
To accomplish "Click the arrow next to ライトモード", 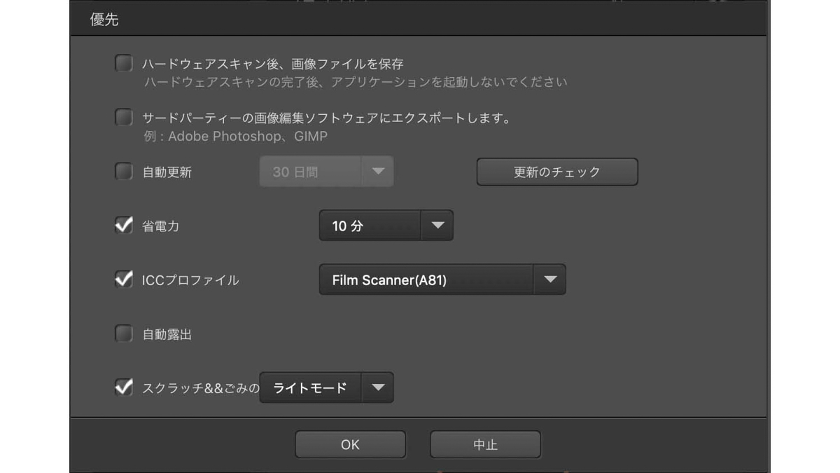I will [378, 388].
